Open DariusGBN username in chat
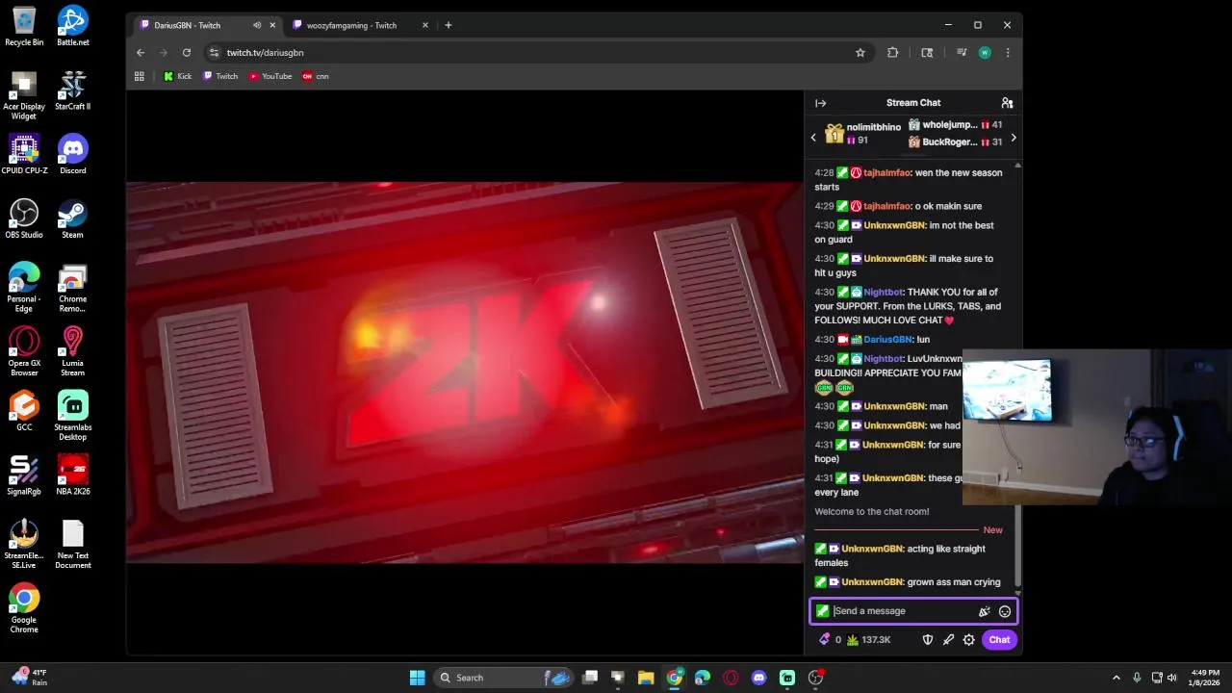Screen dimensions: 1232x693 (x=887, y=340)
